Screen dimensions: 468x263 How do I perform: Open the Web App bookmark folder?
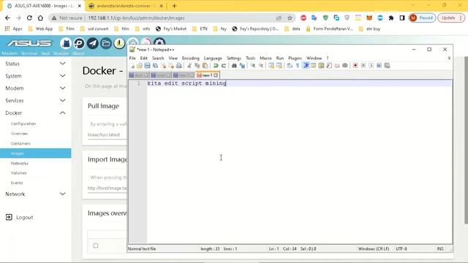tap(40, 29)
